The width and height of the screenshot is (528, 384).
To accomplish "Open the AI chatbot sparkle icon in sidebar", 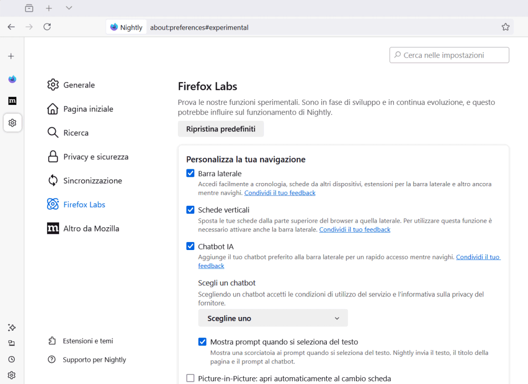I will [x=12, y=328].
